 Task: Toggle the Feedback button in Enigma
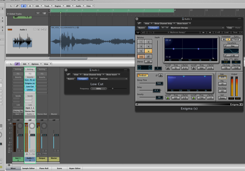pyautogui.click(x=143, y=75)
